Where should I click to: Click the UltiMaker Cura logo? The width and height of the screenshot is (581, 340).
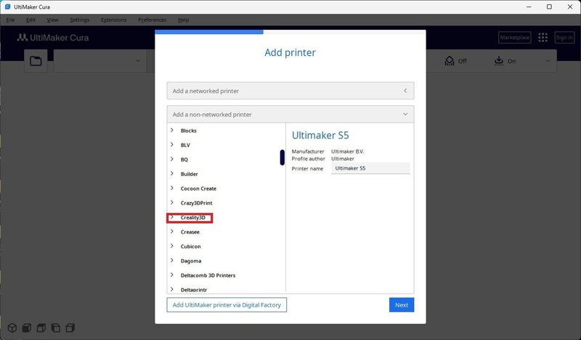pos(53,38)
